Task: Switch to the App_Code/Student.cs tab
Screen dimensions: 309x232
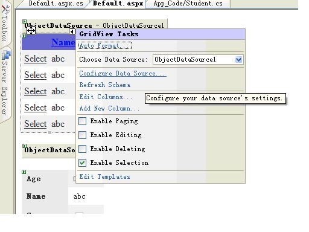Action: point(188,4)
